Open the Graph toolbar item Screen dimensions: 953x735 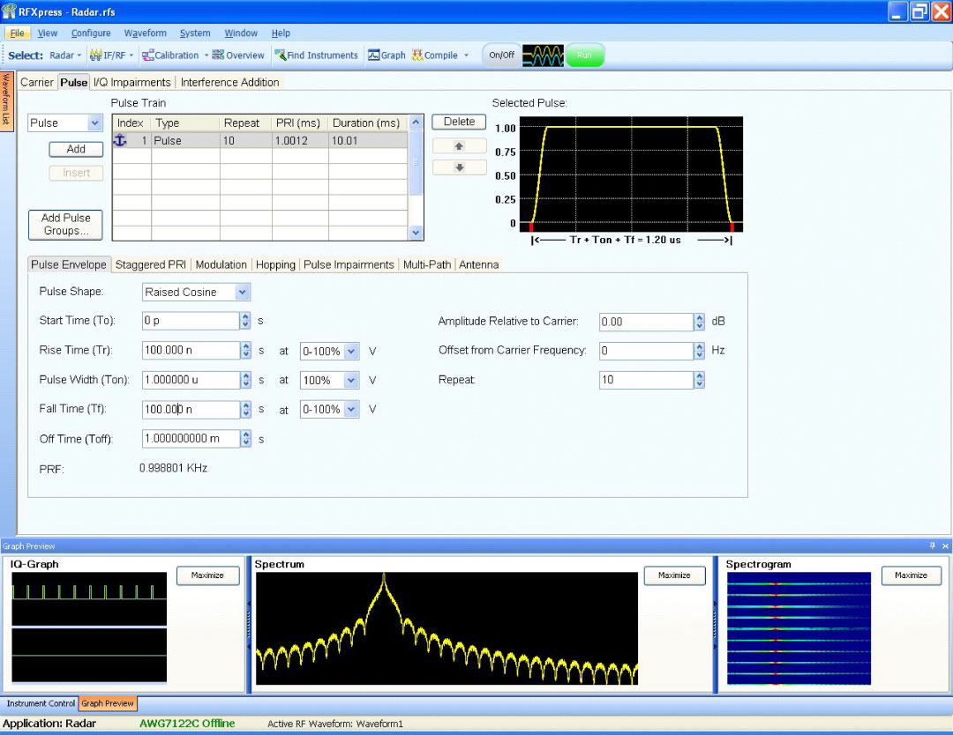[x=386, y=56]
